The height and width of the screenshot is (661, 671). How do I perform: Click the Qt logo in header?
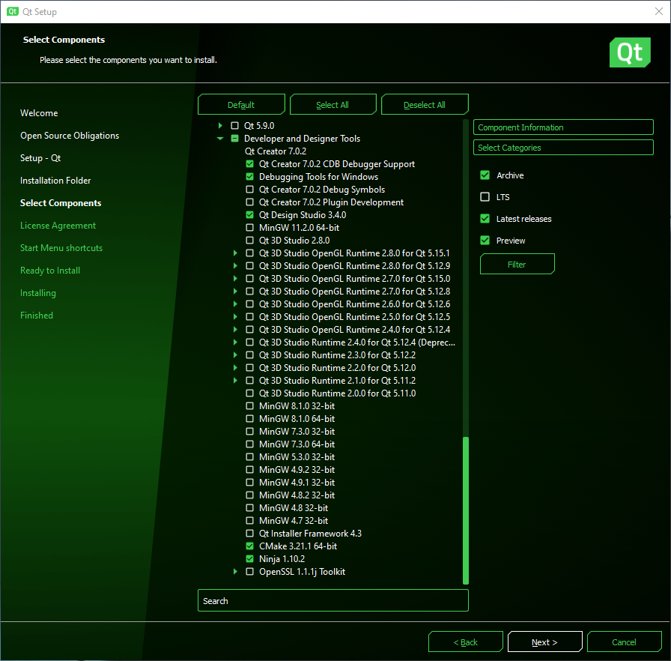pyautogui.click(x=630, y=52)
